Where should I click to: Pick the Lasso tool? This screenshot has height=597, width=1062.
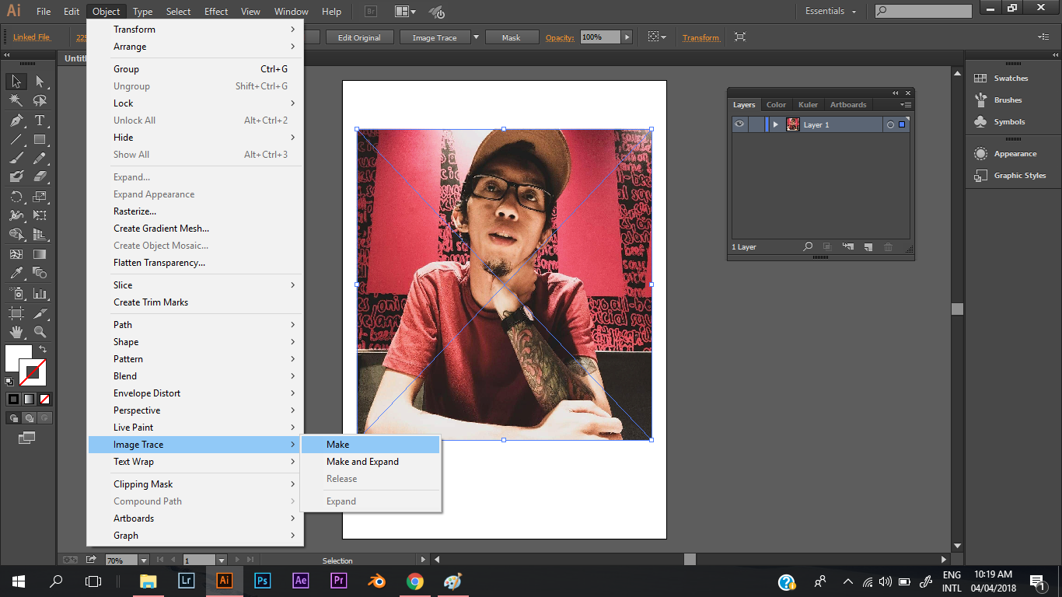pyautogui.click(x=40, y=101)
